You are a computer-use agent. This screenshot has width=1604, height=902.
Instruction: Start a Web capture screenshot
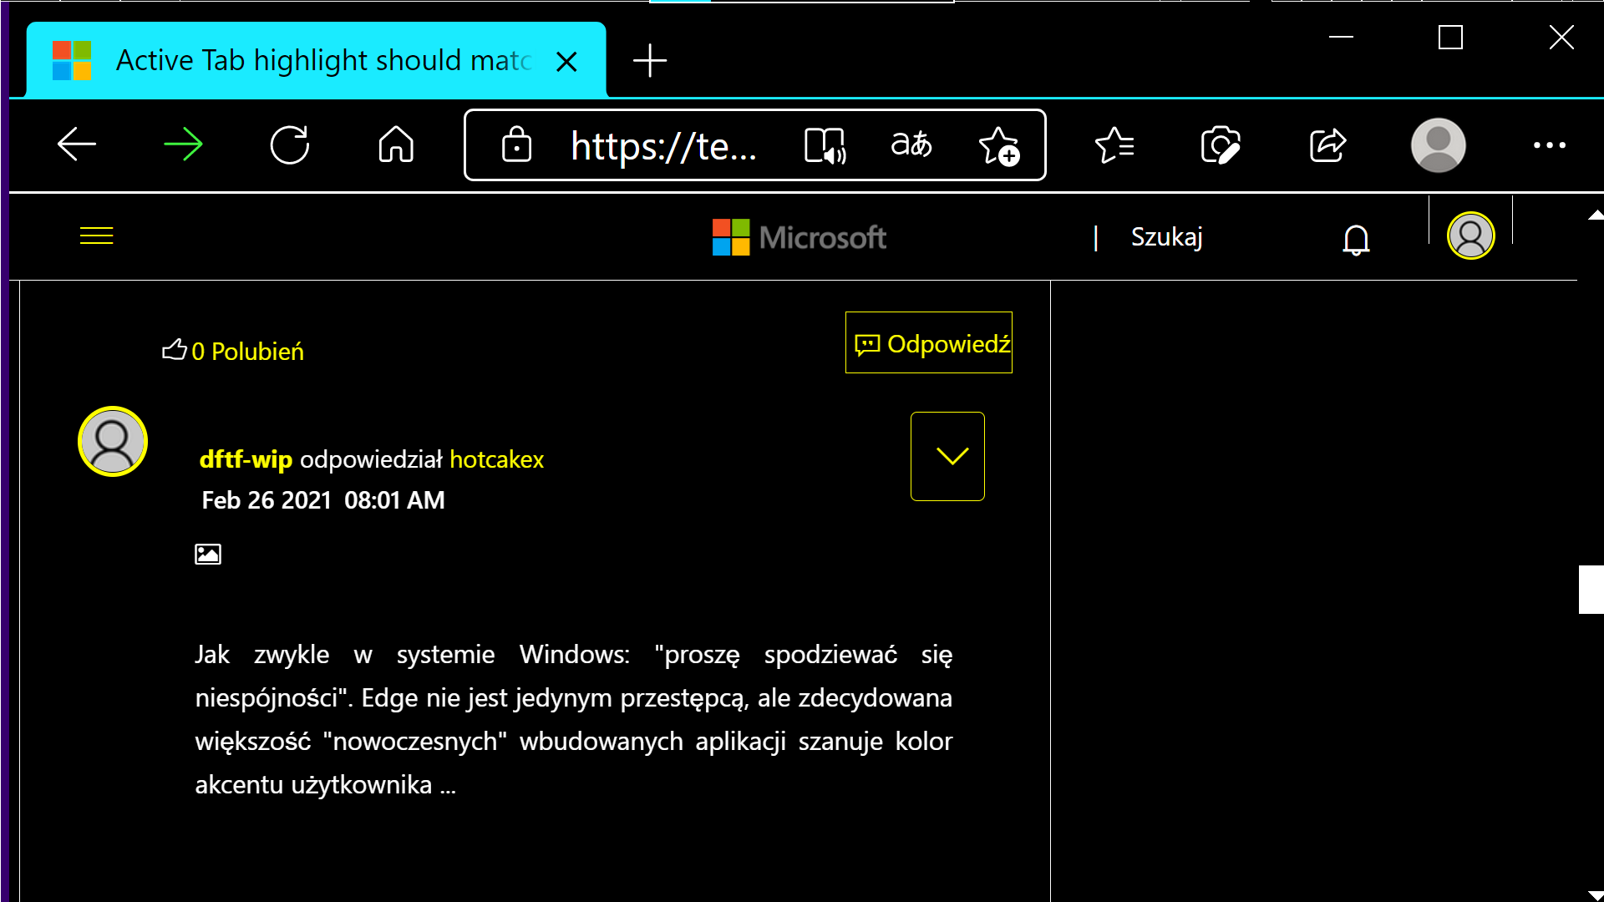click(1220, 144)
